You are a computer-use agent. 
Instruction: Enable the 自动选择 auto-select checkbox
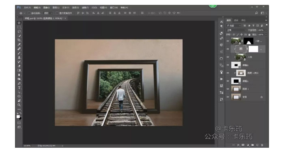(29, 13)
